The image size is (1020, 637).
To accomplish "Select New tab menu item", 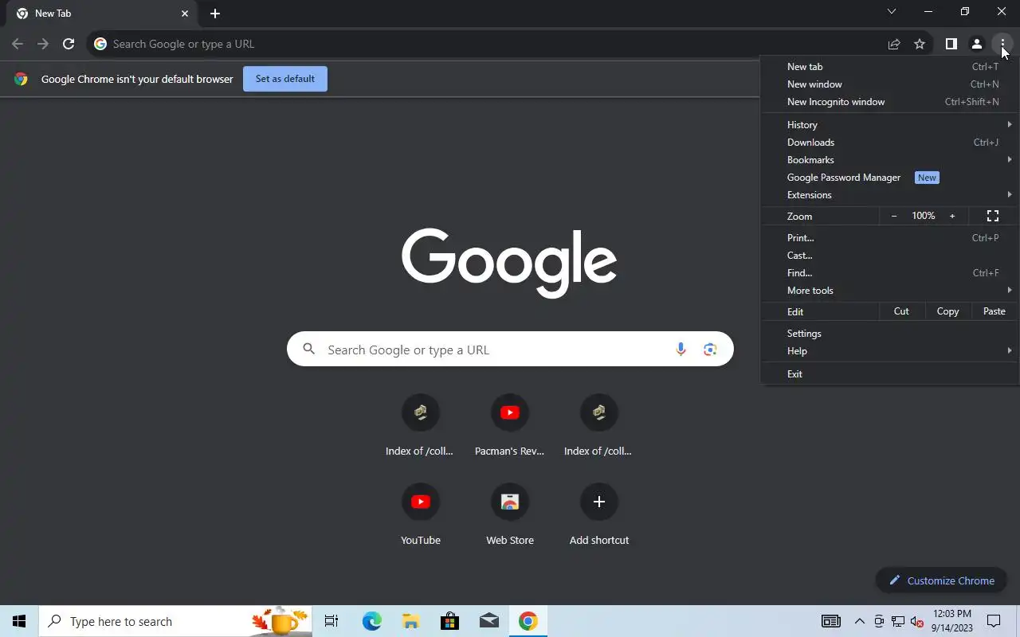I will (889, 67).
